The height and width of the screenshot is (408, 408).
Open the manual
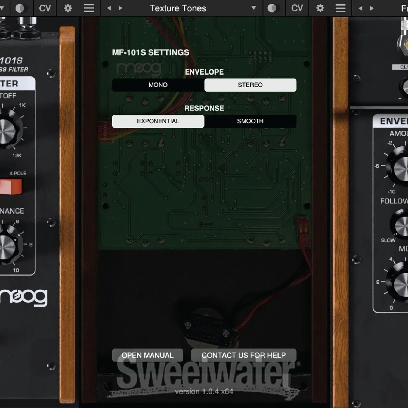(x=147, y=355)
